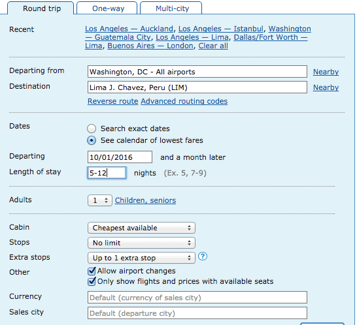The height and width of the screenshot is (325, 357).
Task: Open the Stops dropdown
Action: click(x=141, y=243)
